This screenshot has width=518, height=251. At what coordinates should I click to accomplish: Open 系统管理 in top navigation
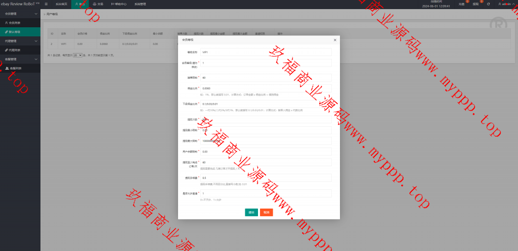[x=141, y=4]
